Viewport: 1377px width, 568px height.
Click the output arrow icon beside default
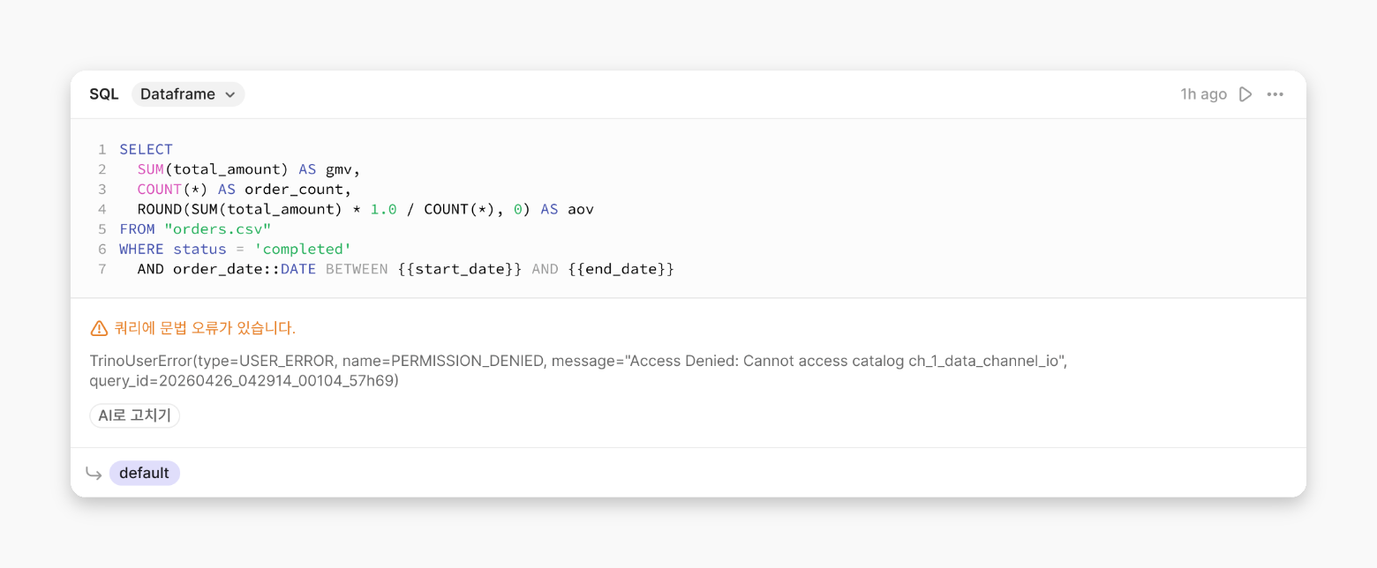94,474
